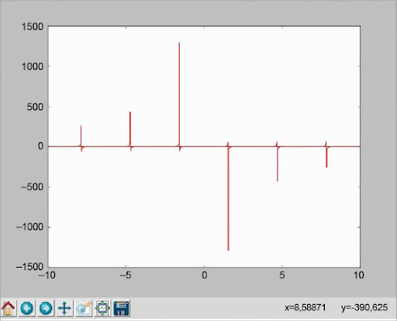Click the x-axis label −10
The height and width of the screenshot is (321, 397).
coord(47,275)
